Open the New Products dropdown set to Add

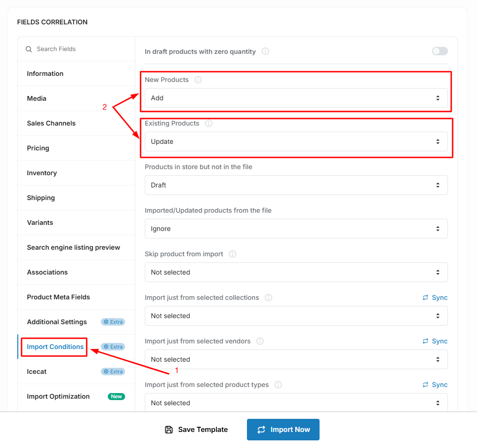point(296,98)
